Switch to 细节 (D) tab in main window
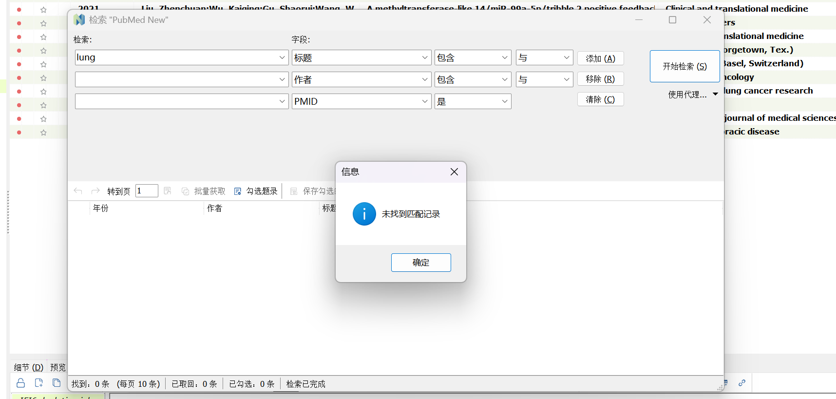Screen dimensions: 836x399 [x=29, y=367]
